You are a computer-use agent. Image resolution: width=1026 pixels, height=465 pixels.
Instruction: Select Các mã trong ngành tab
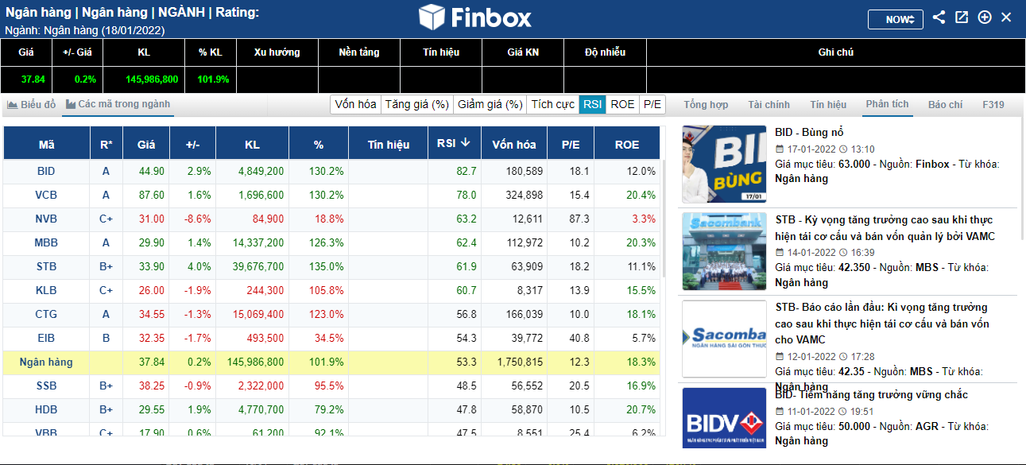pos(118,104)
